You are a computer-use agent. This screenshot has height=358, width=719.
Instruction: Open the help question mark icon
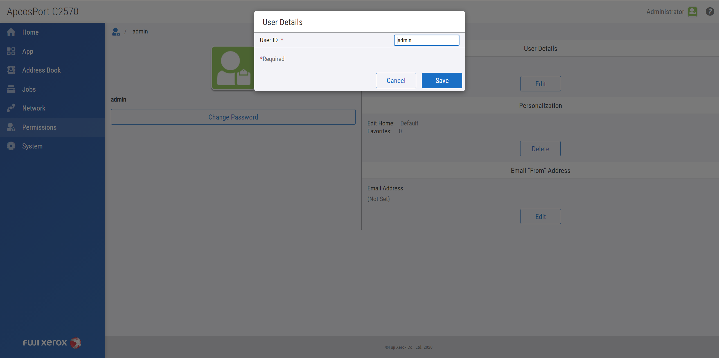click(x=710, y=12)
